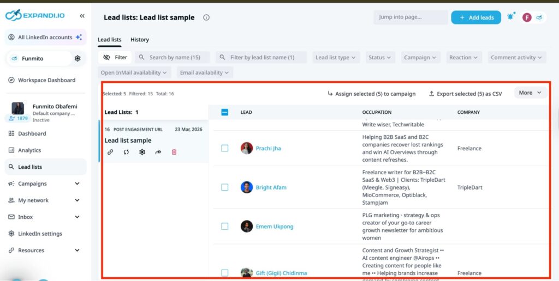Open the F user avatar menu

pyautogui.click(x=527, y=17)
